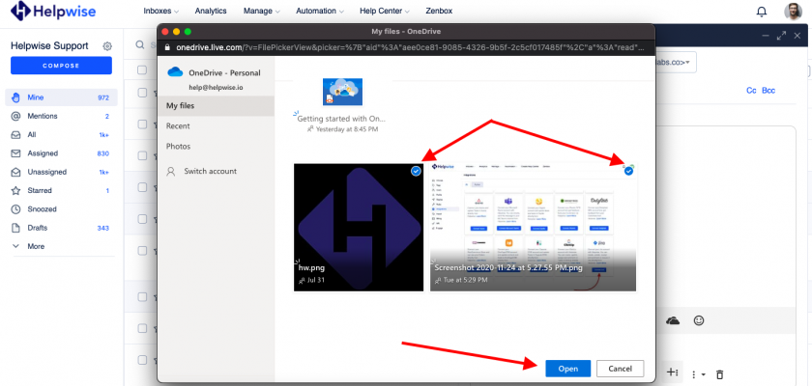Screen dimensions: 812x386
Task: Open the Analytics menu item
Action: tap(209, 12)
